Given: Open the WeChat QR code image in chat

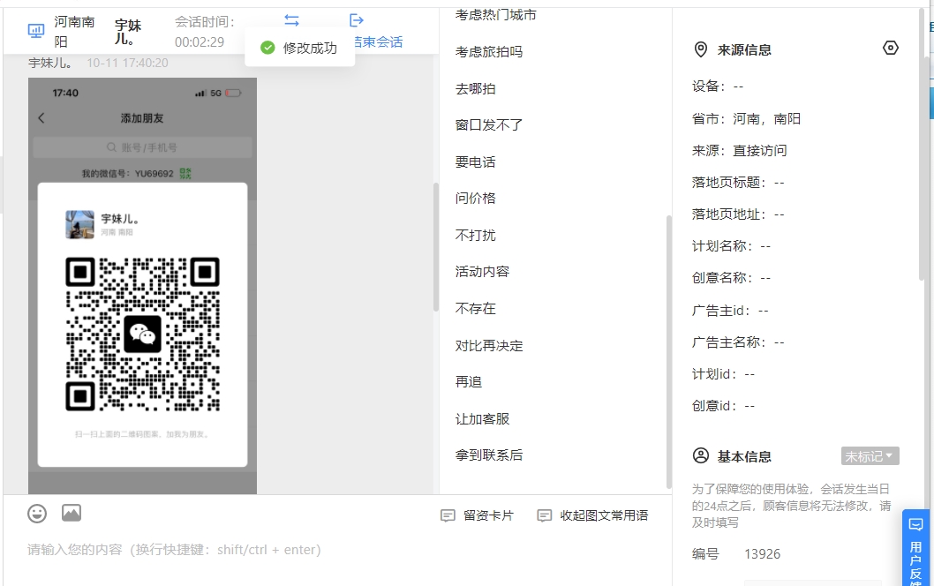Looking at the screenshot, I should coord(142,286).
